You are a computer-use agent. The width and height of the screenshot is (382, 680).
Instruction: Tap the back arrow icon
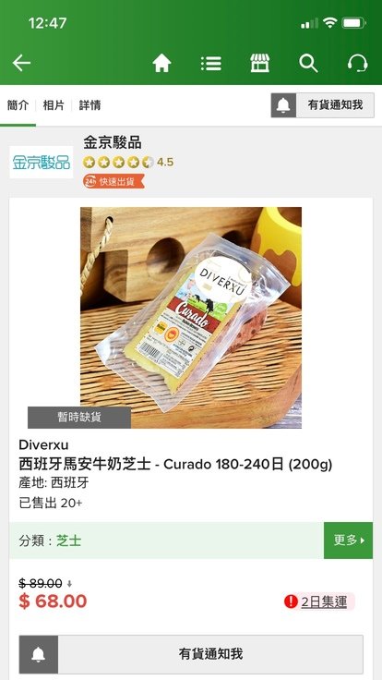[x=21, y=64]
